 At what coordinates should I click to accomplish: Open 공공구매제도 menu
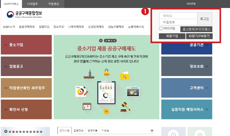click(27, 27)
